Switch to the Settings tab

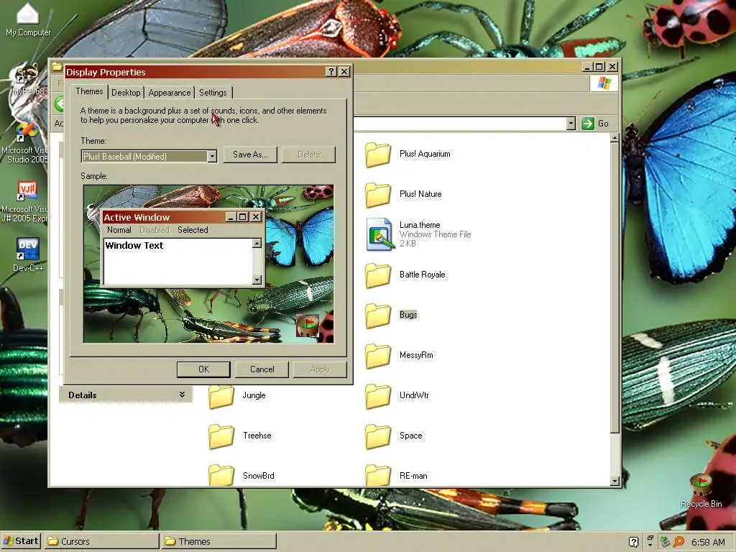(x=213, y=93)
